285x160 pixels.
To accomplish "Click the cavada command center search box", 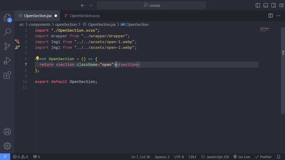I will tap(151, 5).
